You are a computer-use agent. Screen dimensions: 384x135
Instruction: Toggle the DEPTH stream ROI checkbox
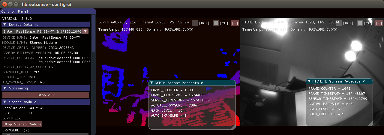(195, 23)
